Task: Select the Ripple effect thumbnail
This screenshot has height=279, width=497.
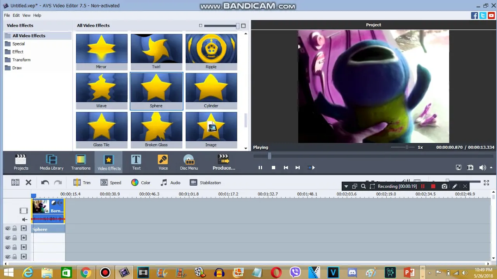Action: click(211, 52)
